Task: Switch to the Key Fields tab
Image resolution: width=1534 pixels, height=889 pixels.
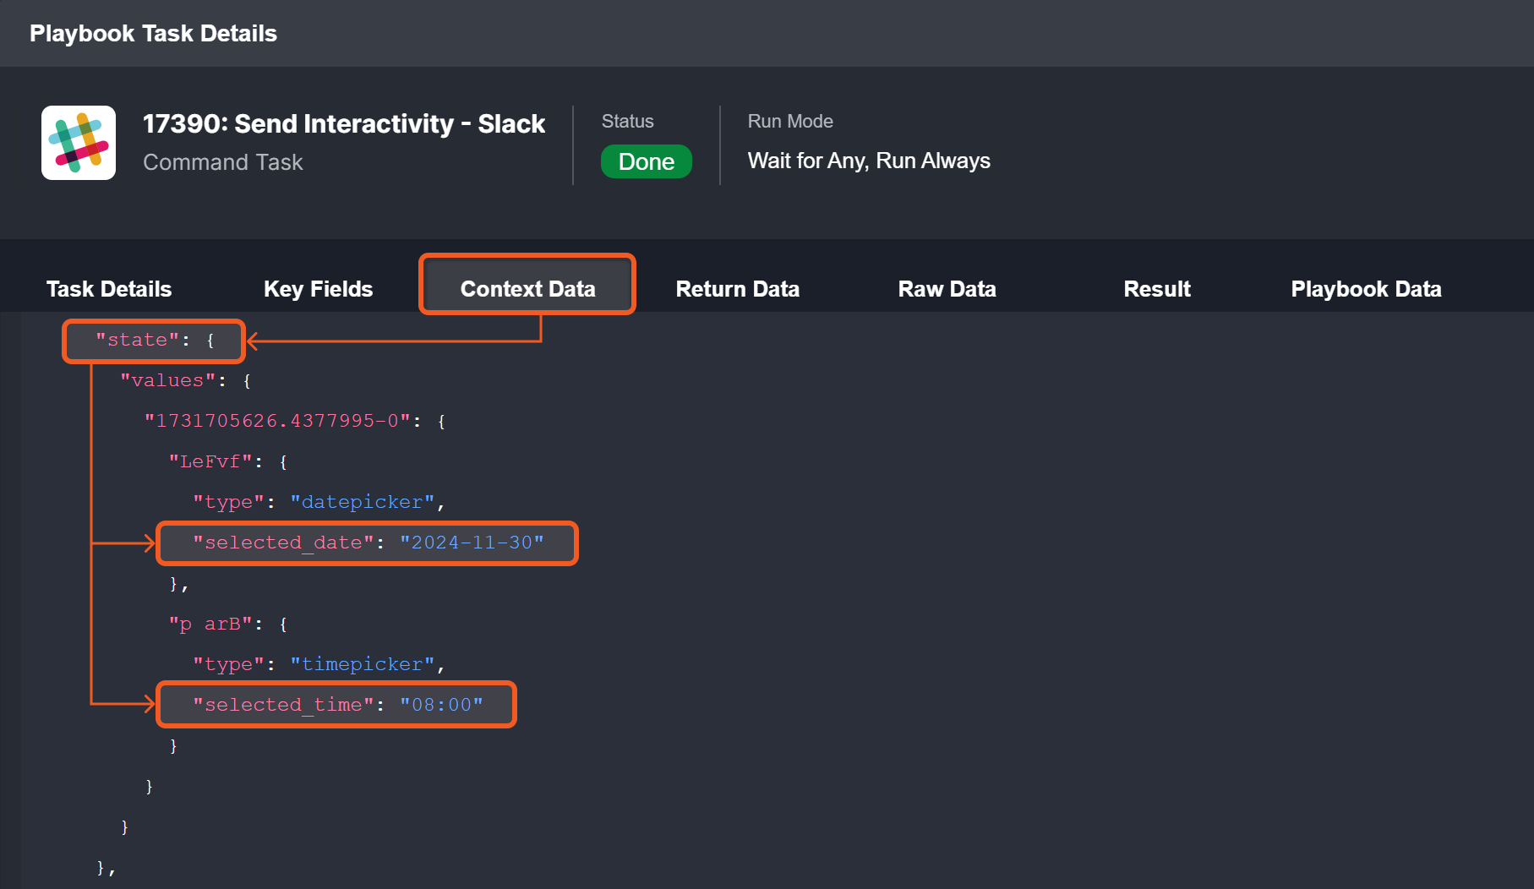Action: point(318,289)
